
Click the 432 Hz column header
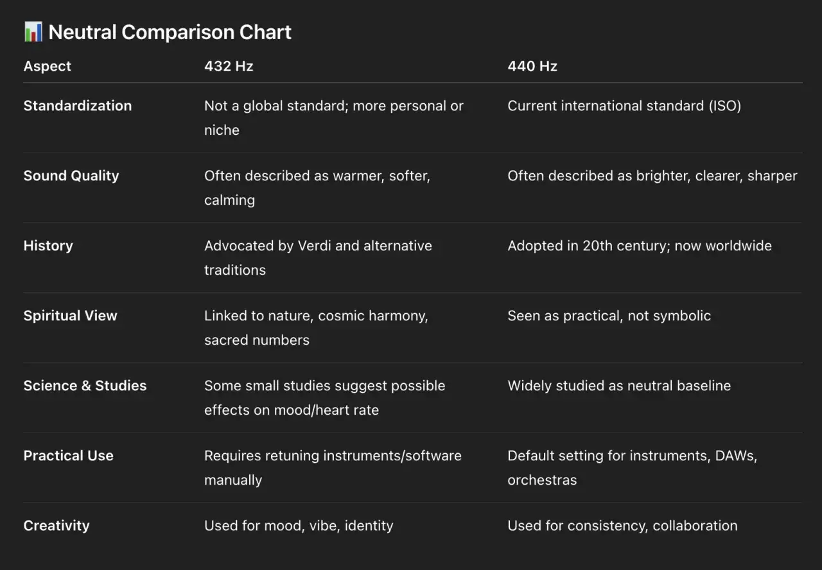pyautogui.click(x=229, y=66)
